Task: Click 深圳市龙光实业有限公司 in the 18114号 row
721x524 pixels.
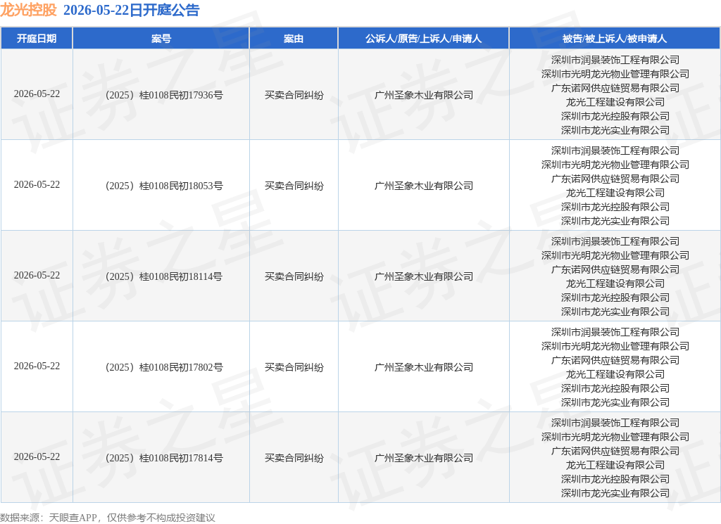Action: tap(615, 312)
